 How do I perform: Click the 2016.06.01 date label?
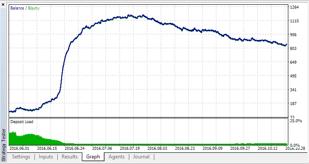tap(19, 148)
